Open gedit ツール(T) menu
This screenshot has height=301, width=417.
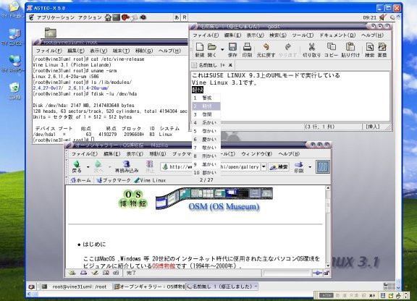(303, 35)
